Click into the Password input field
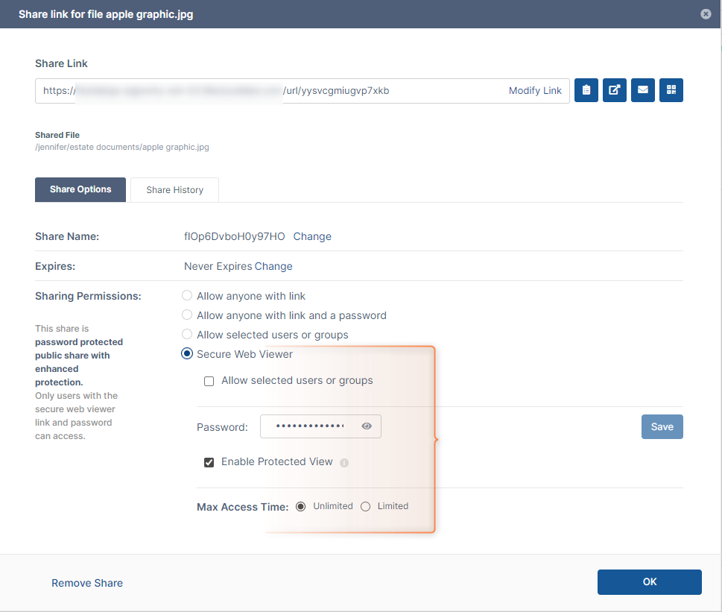The width and height of the screenshot is (722, 612). [x=309, y=426]
